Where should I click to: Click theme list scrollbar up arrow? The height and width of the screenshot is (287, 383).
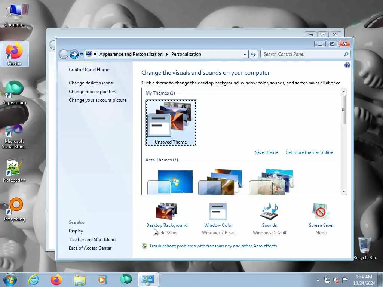point(343,92)
